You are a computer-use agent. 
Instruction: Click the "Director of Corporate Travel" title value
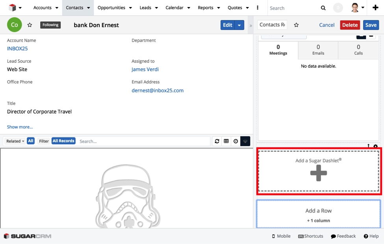[39, 112]
